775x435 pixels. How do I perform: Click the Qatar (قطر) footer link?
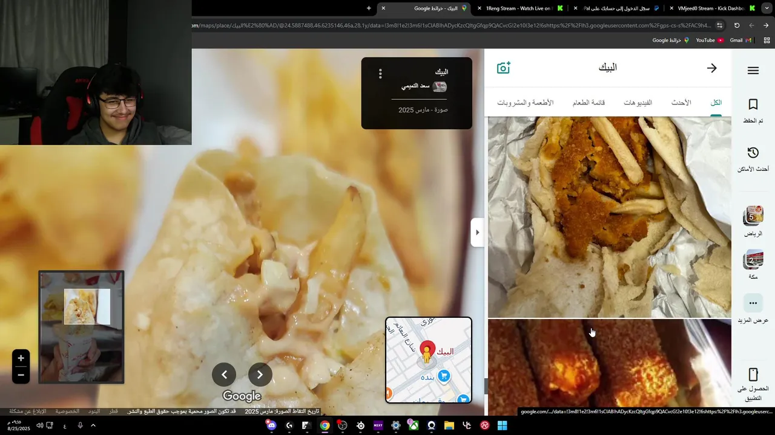coord(113,411)
